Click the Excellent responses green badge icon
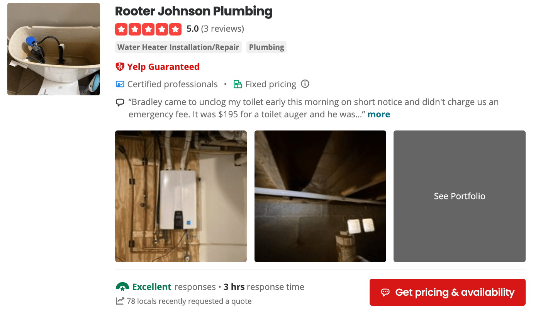 (x=122, y=287)
